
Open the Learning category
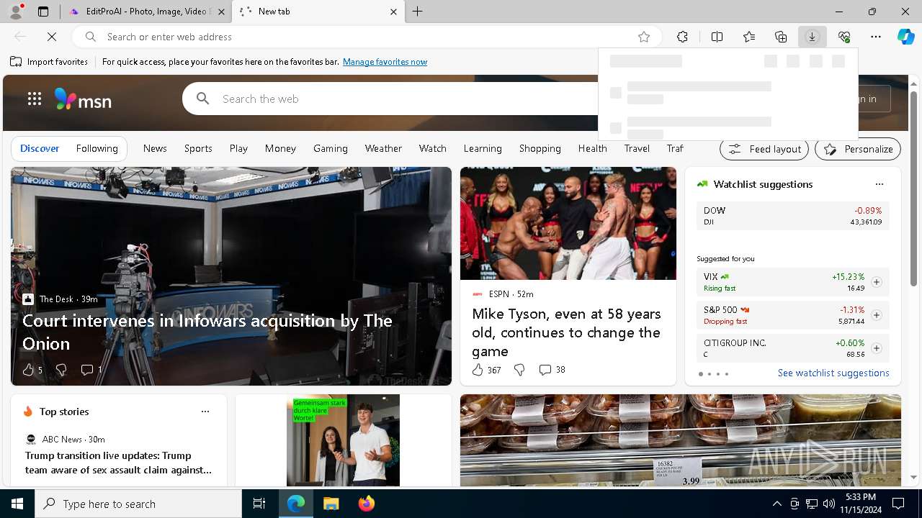pyautogui.click(x=483, y=148)
